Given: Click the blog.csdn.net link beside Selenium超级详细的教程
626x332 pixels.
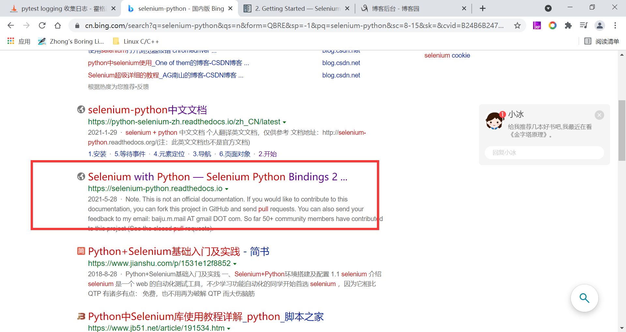Looking at the screenshot, I should 341,75.
